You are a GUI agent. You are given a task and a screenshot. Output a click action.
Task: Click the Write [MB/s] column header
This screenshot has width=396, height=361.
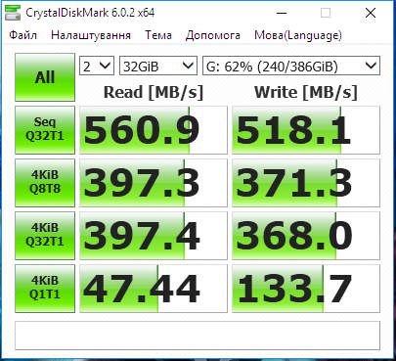point(306,92)
